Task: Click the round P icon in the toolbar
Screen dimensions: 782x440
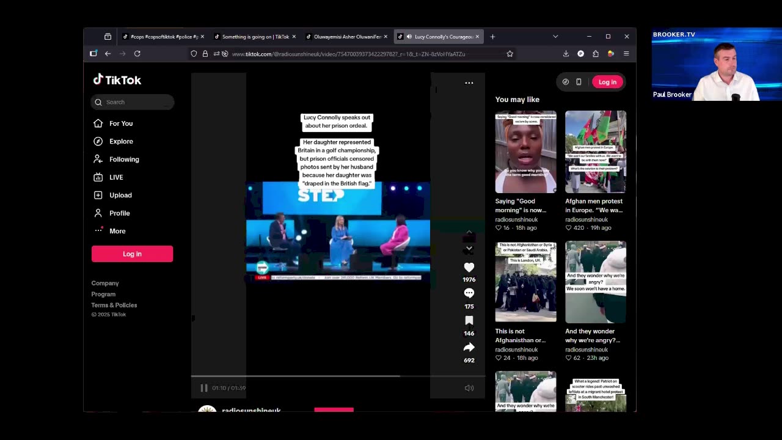Action: [580, 54]
